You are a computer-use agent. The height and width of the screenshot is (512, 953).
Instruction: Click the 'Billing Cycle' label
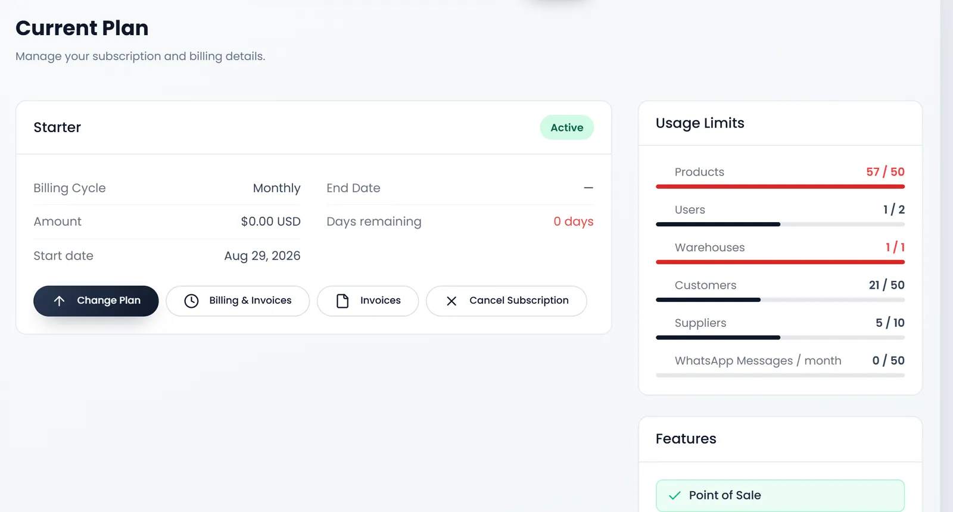pos(70,188)
